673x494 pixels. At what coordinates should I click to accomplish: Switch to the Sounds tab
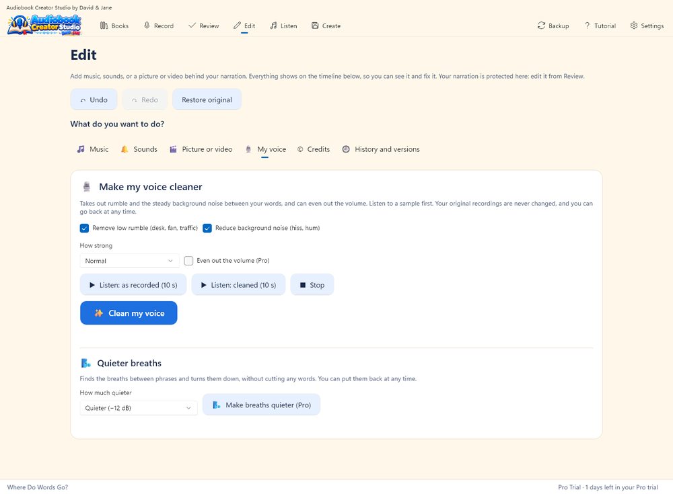tap(139, 149)
